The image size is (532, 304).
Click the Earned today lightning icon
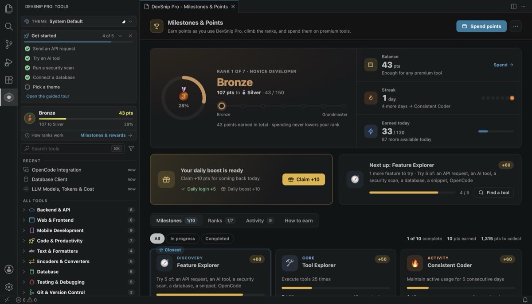point(371,131)
